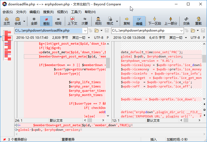Image resolution: width=207 pixels, height=142 pixels.
Task: Open the 规则 rules icon
Action: point(98,19)
